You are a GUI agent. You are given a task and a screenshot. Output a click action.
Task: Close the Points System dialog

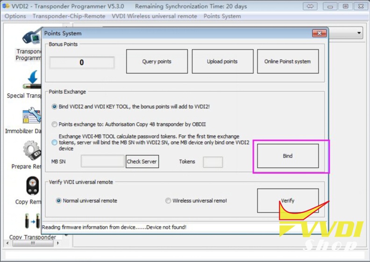(x=319, y=33)
